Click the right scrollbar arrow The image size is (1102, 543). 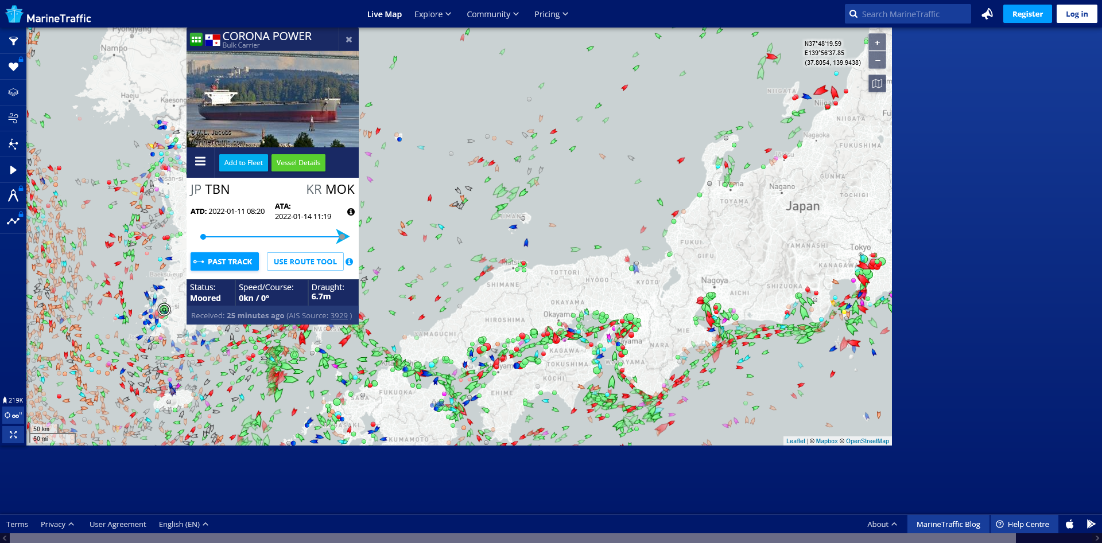coord(1097,538)
